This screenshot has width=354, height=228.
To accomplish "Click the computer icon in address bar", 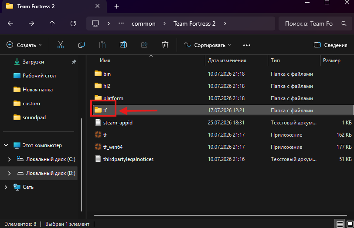I will coord(95,23).
